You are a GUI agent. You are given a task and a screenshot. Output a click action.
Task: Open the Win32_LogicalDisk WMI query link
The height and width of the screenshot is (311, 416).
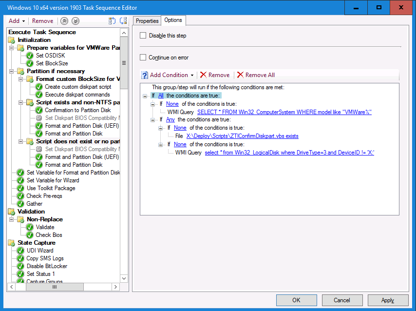coord(289,153)
